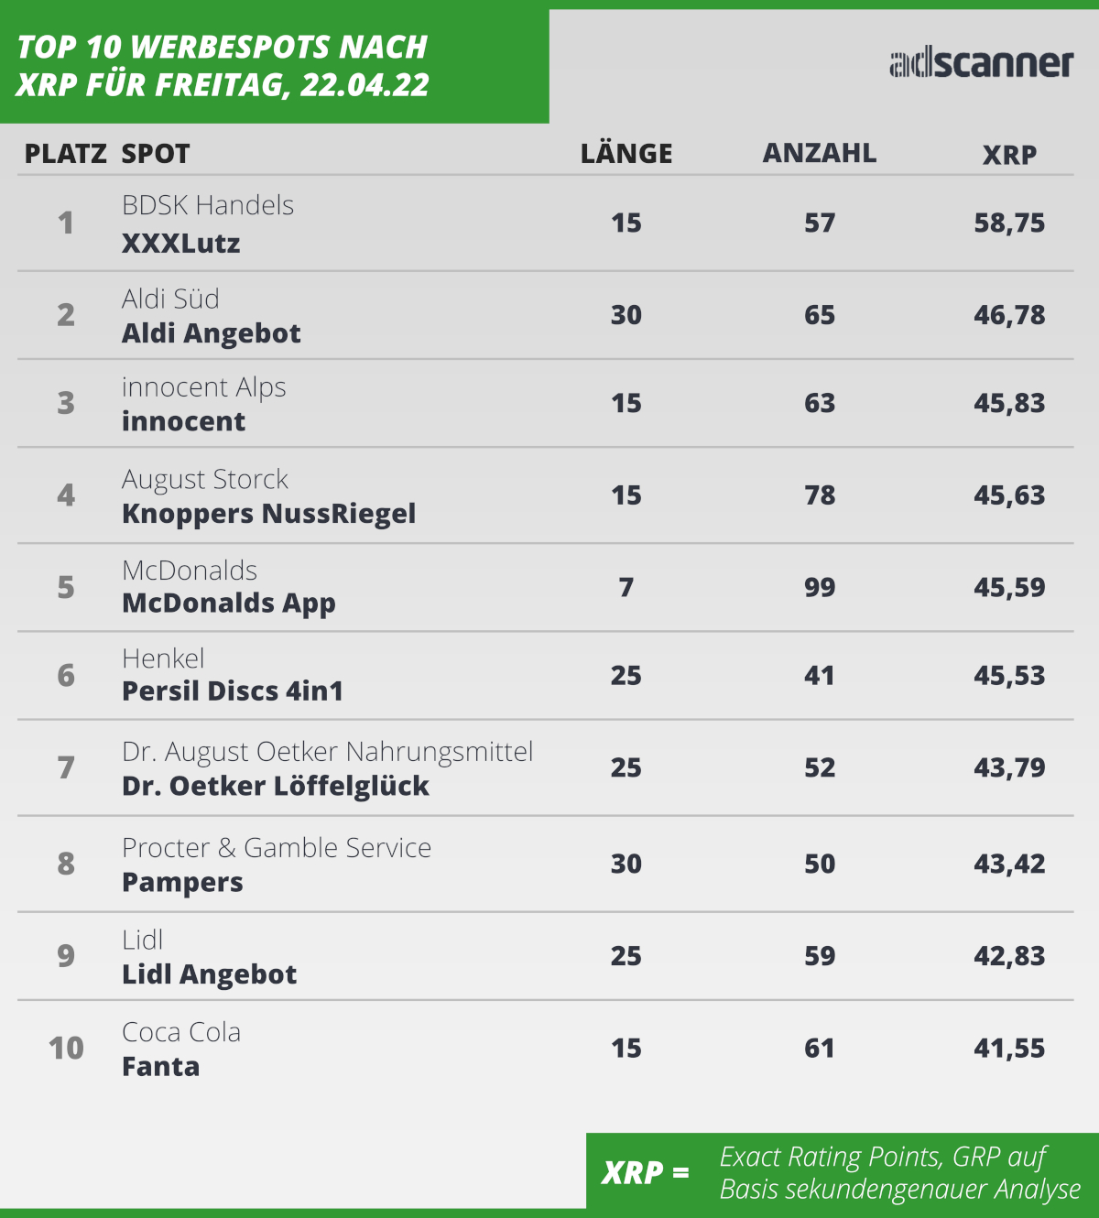
Task: Click the ANZAHL column header
Action: pos(820,153)
